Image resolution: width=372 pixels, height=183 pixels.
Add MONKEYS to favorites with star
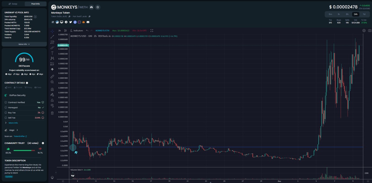click(98, 7)
